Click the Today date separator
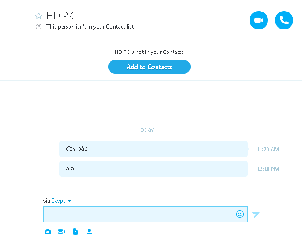This screenshot has width=302, height=239. tap(145, 129)
